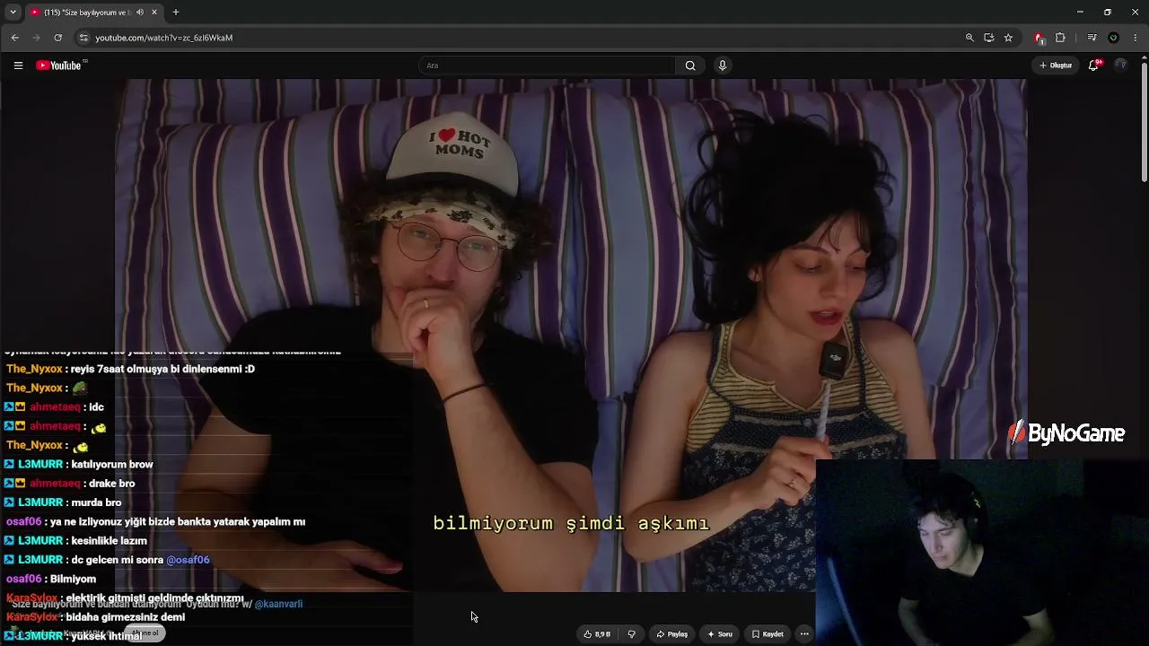Screen dimensions: 1149x646
Task: Open the YouTube guide hamburger menu
Action: pyautogui.click(x=18, y=65)
